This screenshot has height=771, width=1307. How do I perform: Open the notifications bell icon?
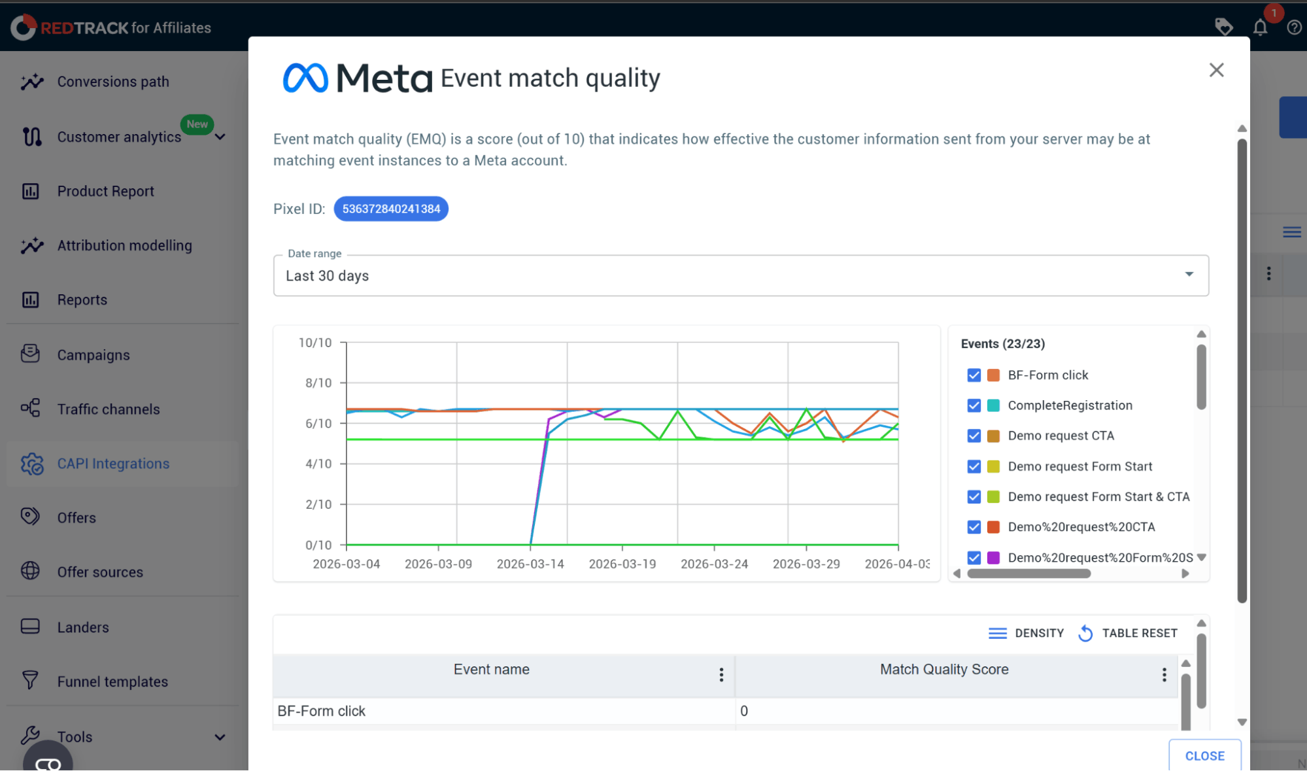[x=1260, y=27]
